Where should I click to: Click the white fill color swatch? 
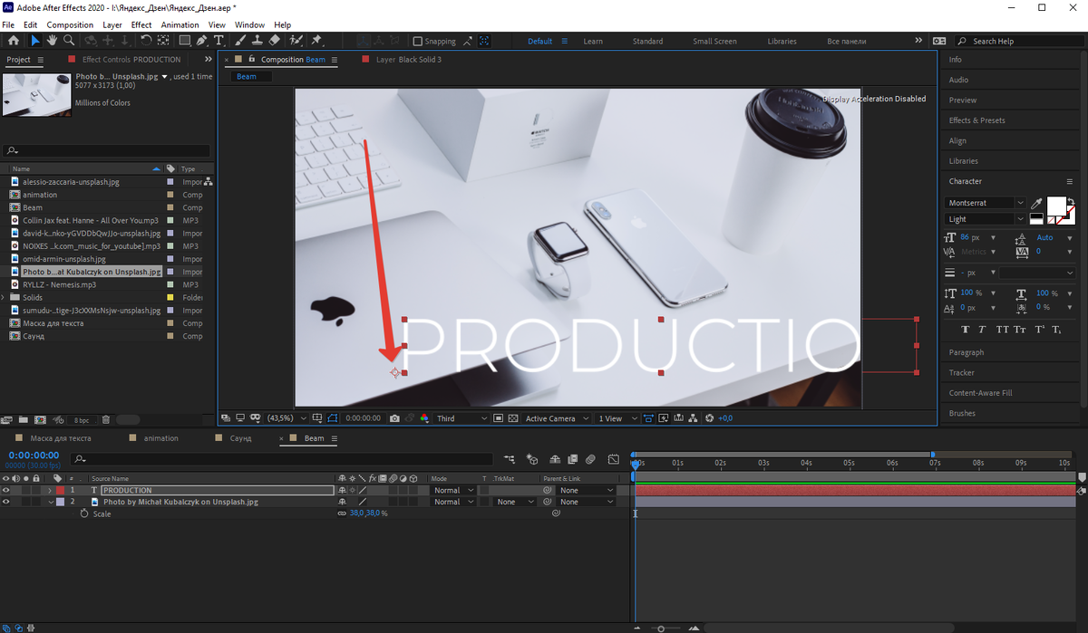pyautogui.click(x=1056, y=206)
